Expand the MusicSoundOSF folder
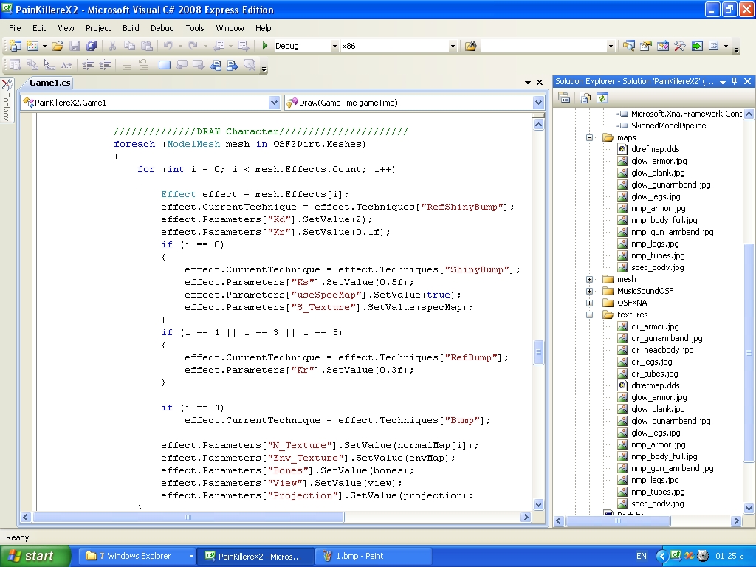Screen dimensions: 756x567 point(589,291)
